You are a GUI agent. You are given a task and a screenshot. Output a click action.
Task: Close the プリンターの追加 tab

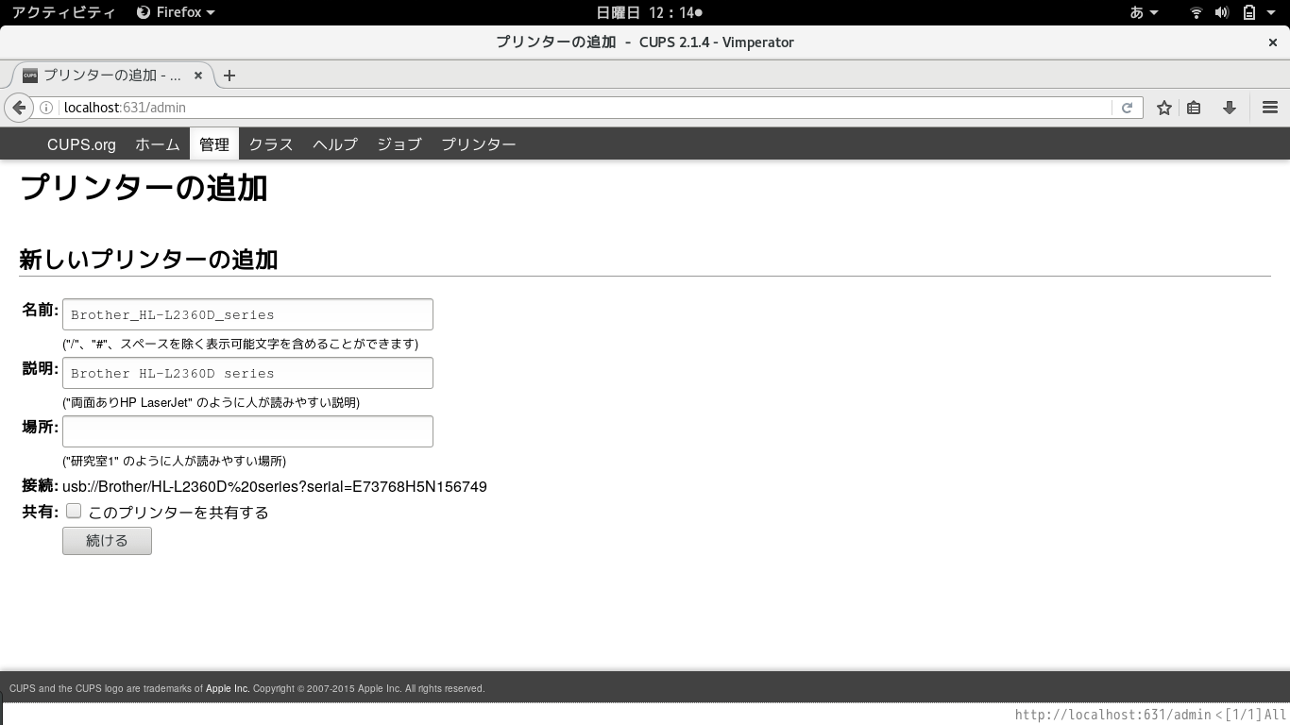click(198, 76)
